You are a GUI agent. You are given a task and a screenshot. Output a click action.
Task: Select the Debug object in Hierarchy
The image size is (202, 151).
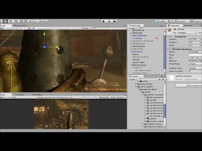[136, 54]
